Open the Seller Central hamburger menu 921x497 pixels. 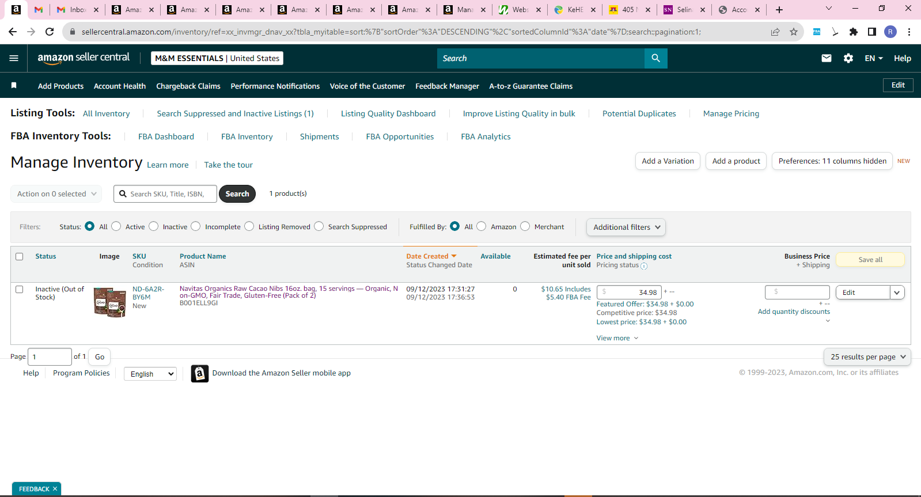pos(14,58)
